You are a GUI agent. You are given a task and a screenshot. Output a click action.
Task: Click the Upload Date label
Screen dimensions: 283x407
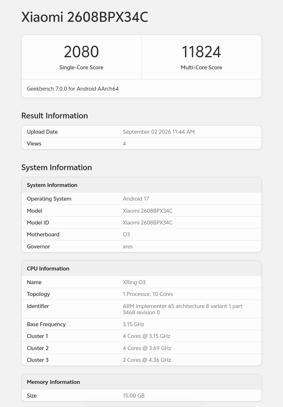click(42, 132)
